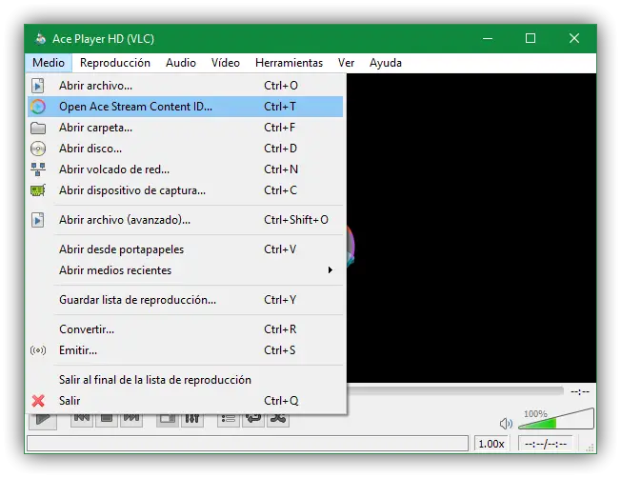
Task: Choose Guardar lista de reproducción...
Action: pyautogui.click(x=186, y=300)
